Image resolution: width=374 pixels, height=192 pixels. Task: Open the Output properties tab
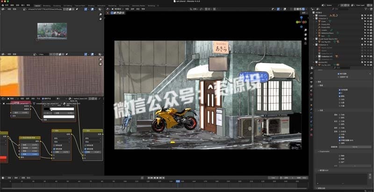(x=311, y=82)
